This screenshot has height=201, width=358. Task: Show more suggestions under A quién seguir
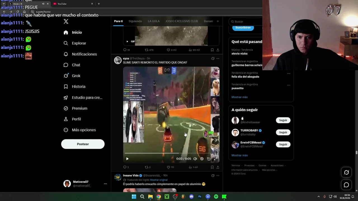[239, 155]
